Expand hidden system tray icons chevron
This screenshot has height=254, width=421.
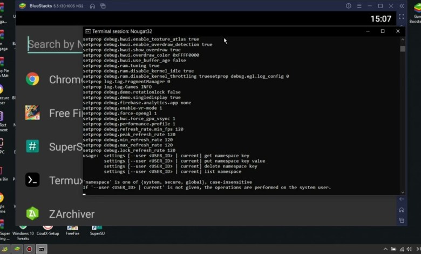[x=385, y=249]
